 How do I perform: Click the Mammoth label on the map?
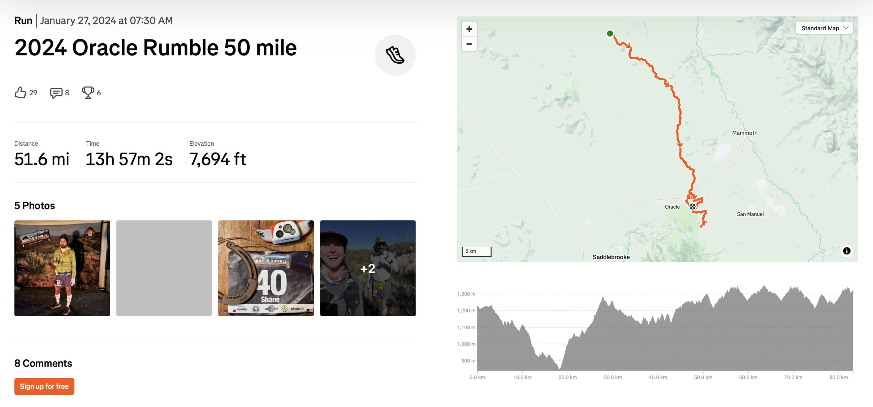point(745,133)
